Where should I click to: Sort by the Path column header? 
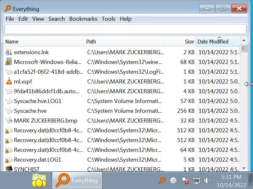click(x=125, y=42)
